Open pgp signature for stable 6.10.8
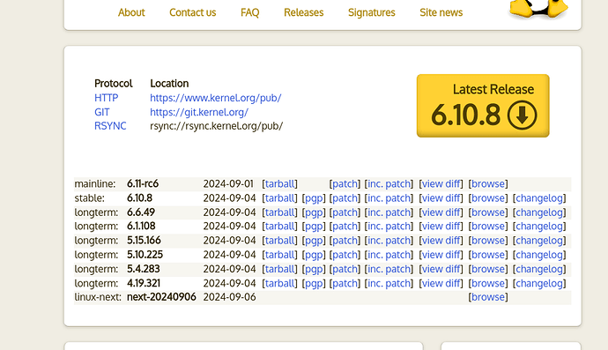 (314, 198)
